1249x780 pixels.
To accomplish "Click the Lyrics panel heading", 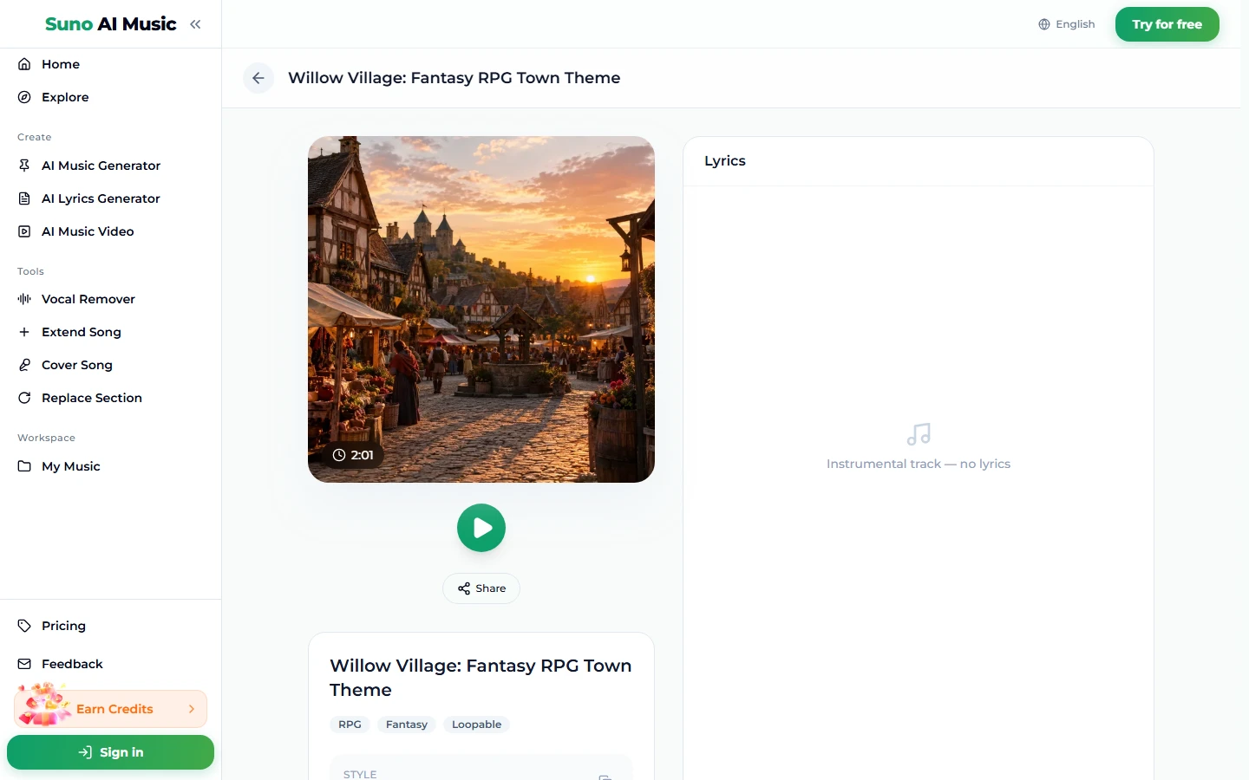I will pos(725,161).
